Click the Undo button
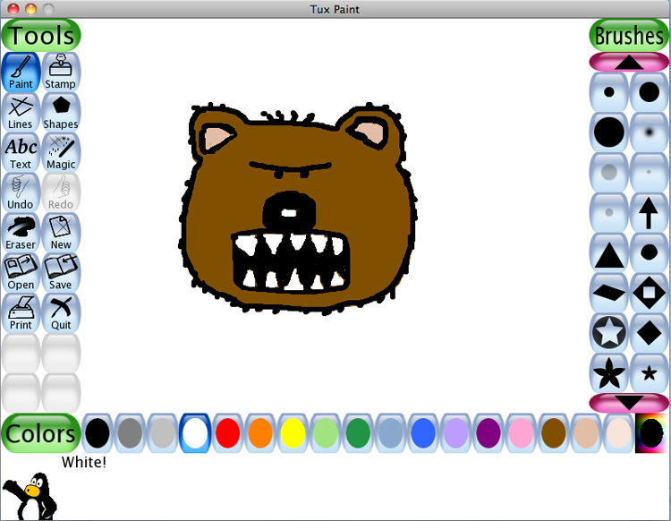671x521 pixels. [x=21, y=192]
